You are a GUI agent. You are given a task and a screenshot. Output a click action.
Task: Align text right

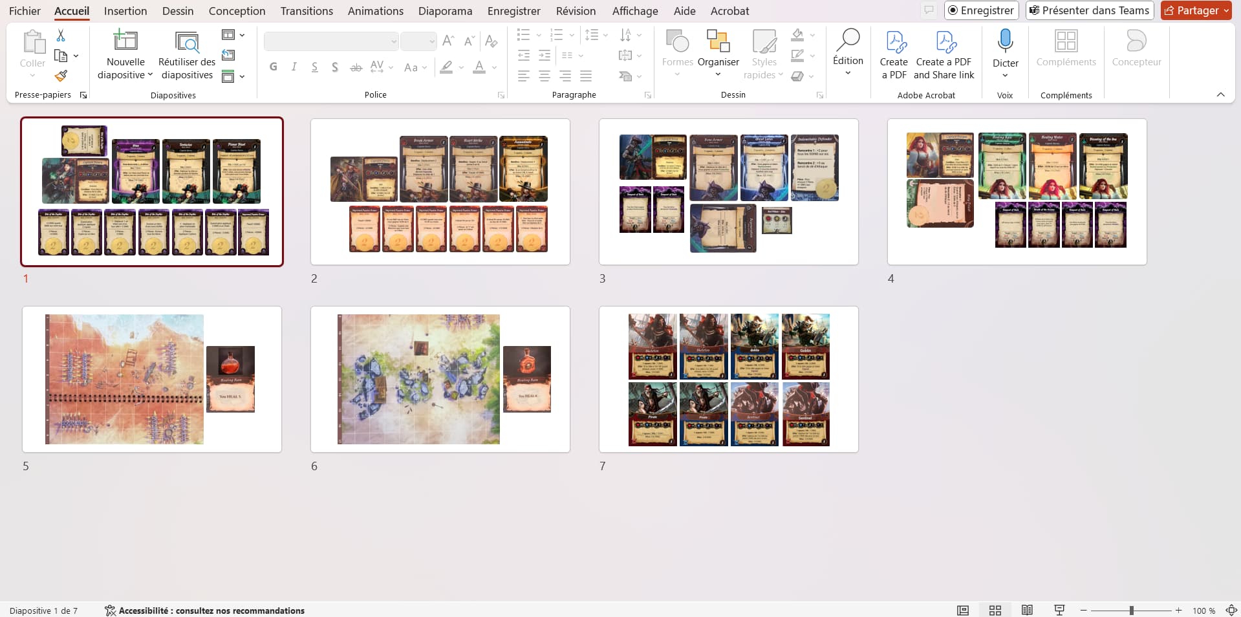tap(565, 76)
